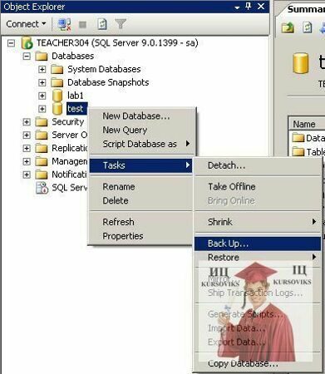Image resolution: width=325 pixels, height=374 pixels.
Task: Select the Database Snapshots folder
Action: pyautogui.click(x=108, y=82)
